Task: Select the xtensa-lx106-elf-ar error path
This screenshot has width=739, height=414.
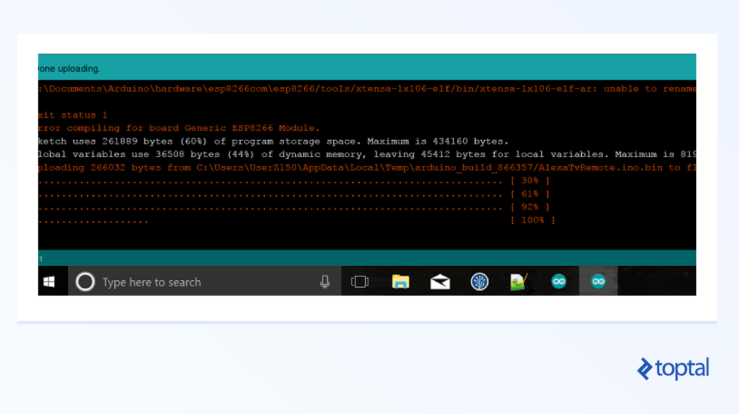Action: (x=346, y=88)
